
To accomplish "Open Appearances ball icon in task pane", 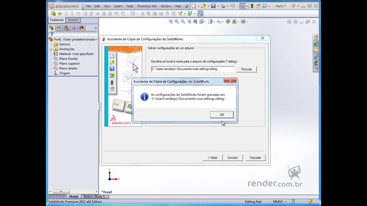I will click(x=316, y=62).
